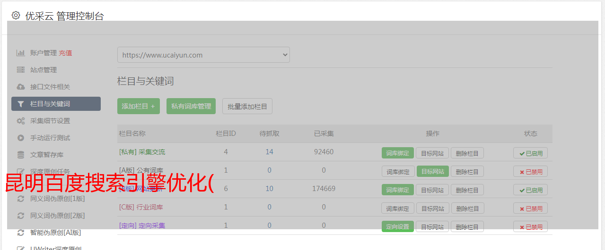Click 删除栏目 in 公有词库 row
Image resolution: width=605 pixels, height=250 pixels.
(x=467, y=171)
